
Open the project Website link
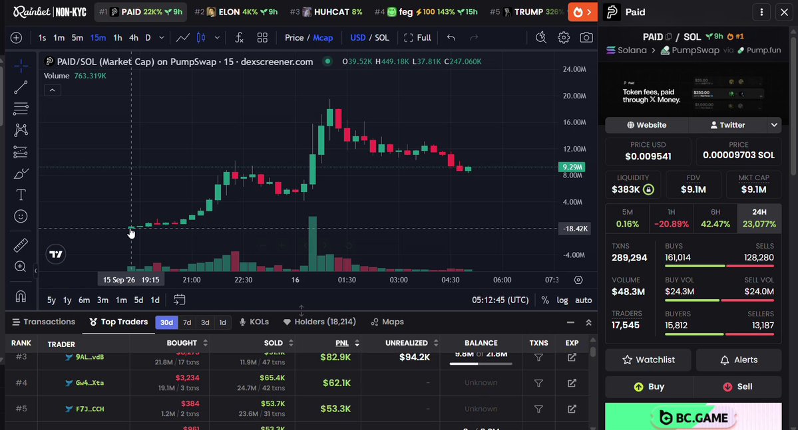647,125
